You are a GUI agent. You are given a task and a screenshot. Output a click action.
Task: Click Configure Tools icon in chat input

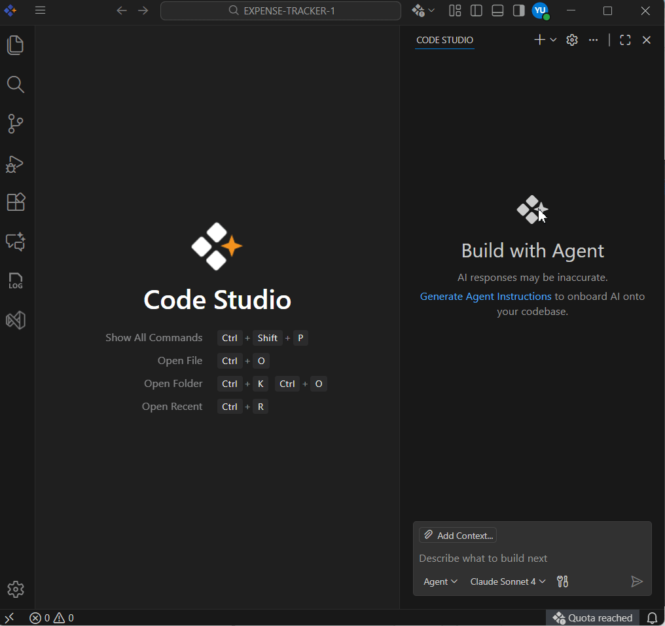[562, 581]
